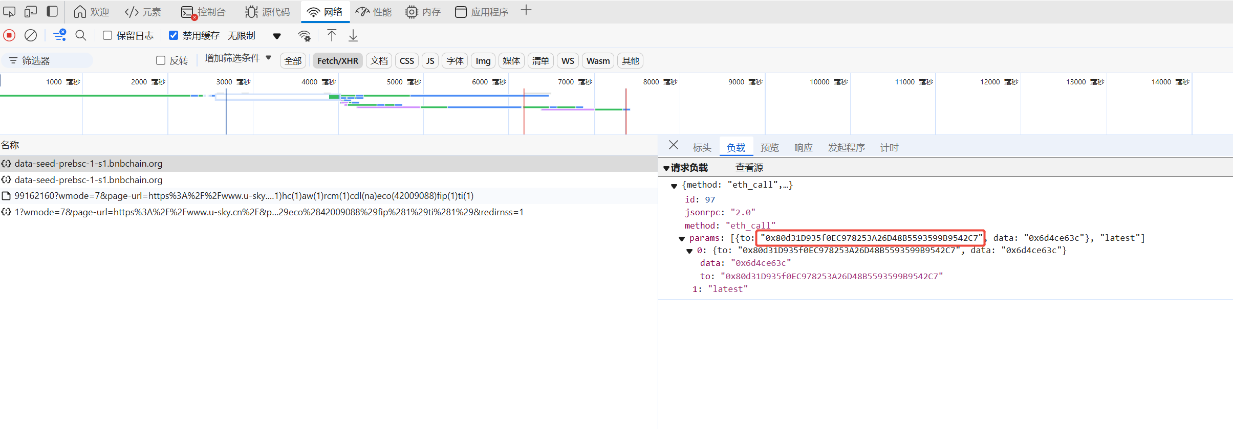Enable 保留日志 checkbox

tap(107, 35)
